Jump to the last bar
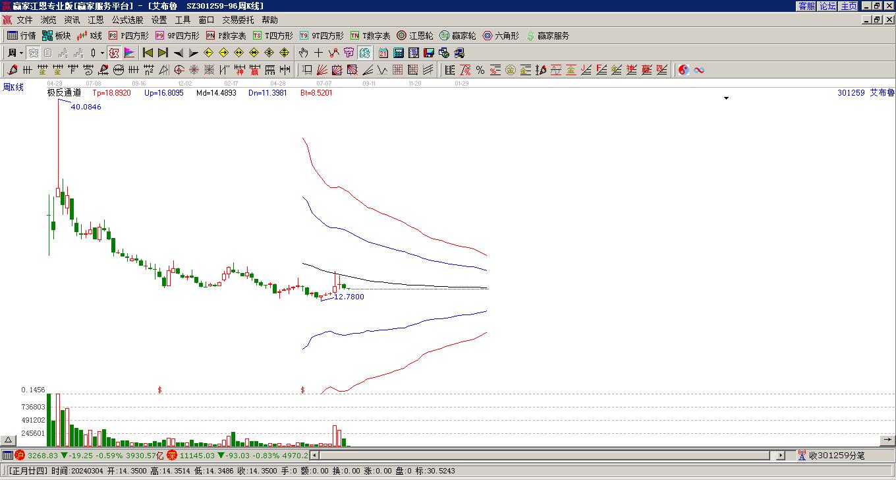 click(163, 53)
